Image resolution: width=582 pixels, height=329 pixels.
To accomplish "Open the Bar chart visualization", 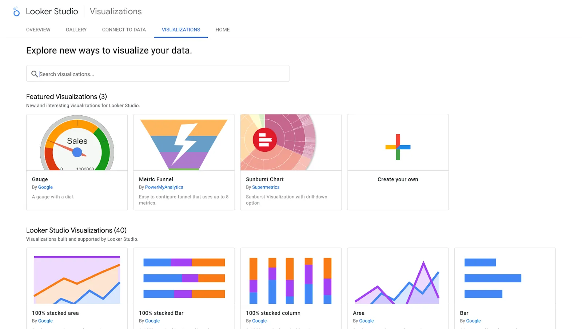I will coord(505,276).
